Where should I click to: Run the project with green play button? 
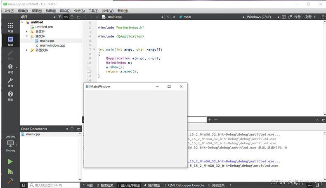10,162
